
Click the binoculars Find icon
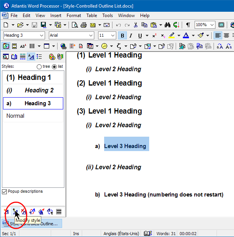(168, 25)
